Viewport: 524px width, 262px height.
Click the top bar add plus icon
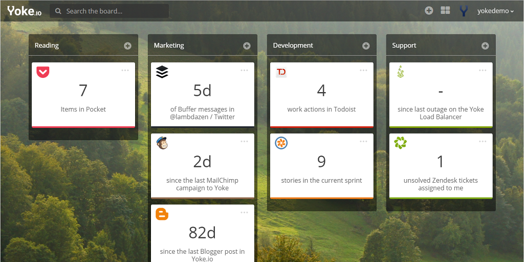tap(429, 11)
